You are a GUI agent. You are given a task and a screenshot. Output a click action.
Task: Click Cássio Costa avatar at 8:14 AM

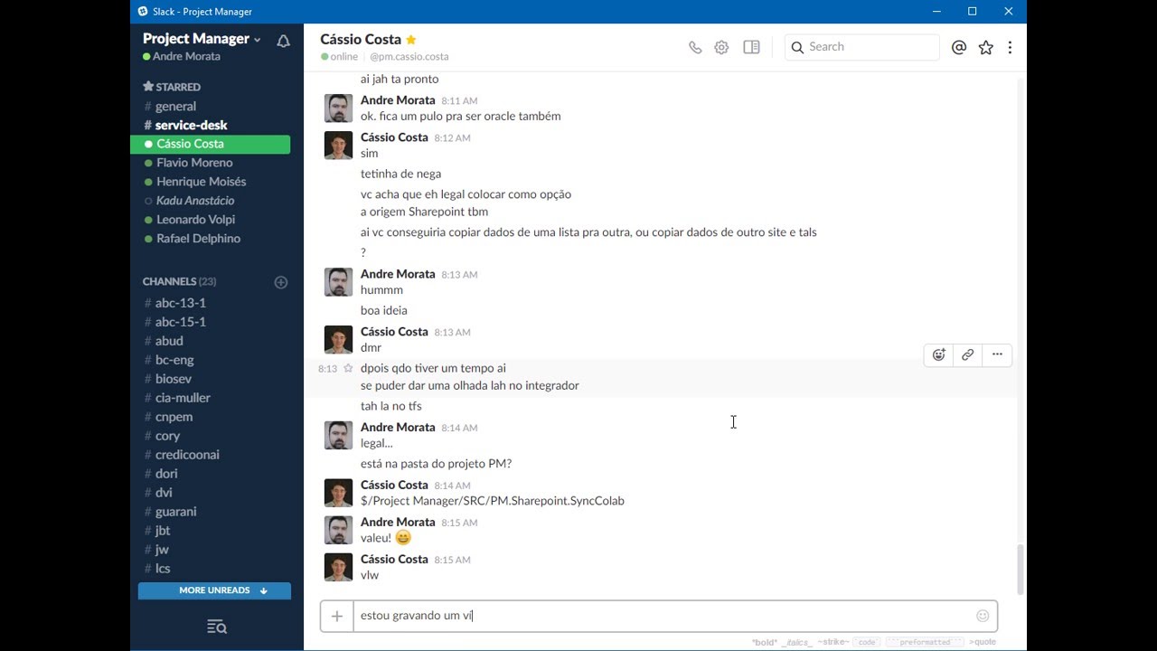pyautogui.click(x=338, y=493)
